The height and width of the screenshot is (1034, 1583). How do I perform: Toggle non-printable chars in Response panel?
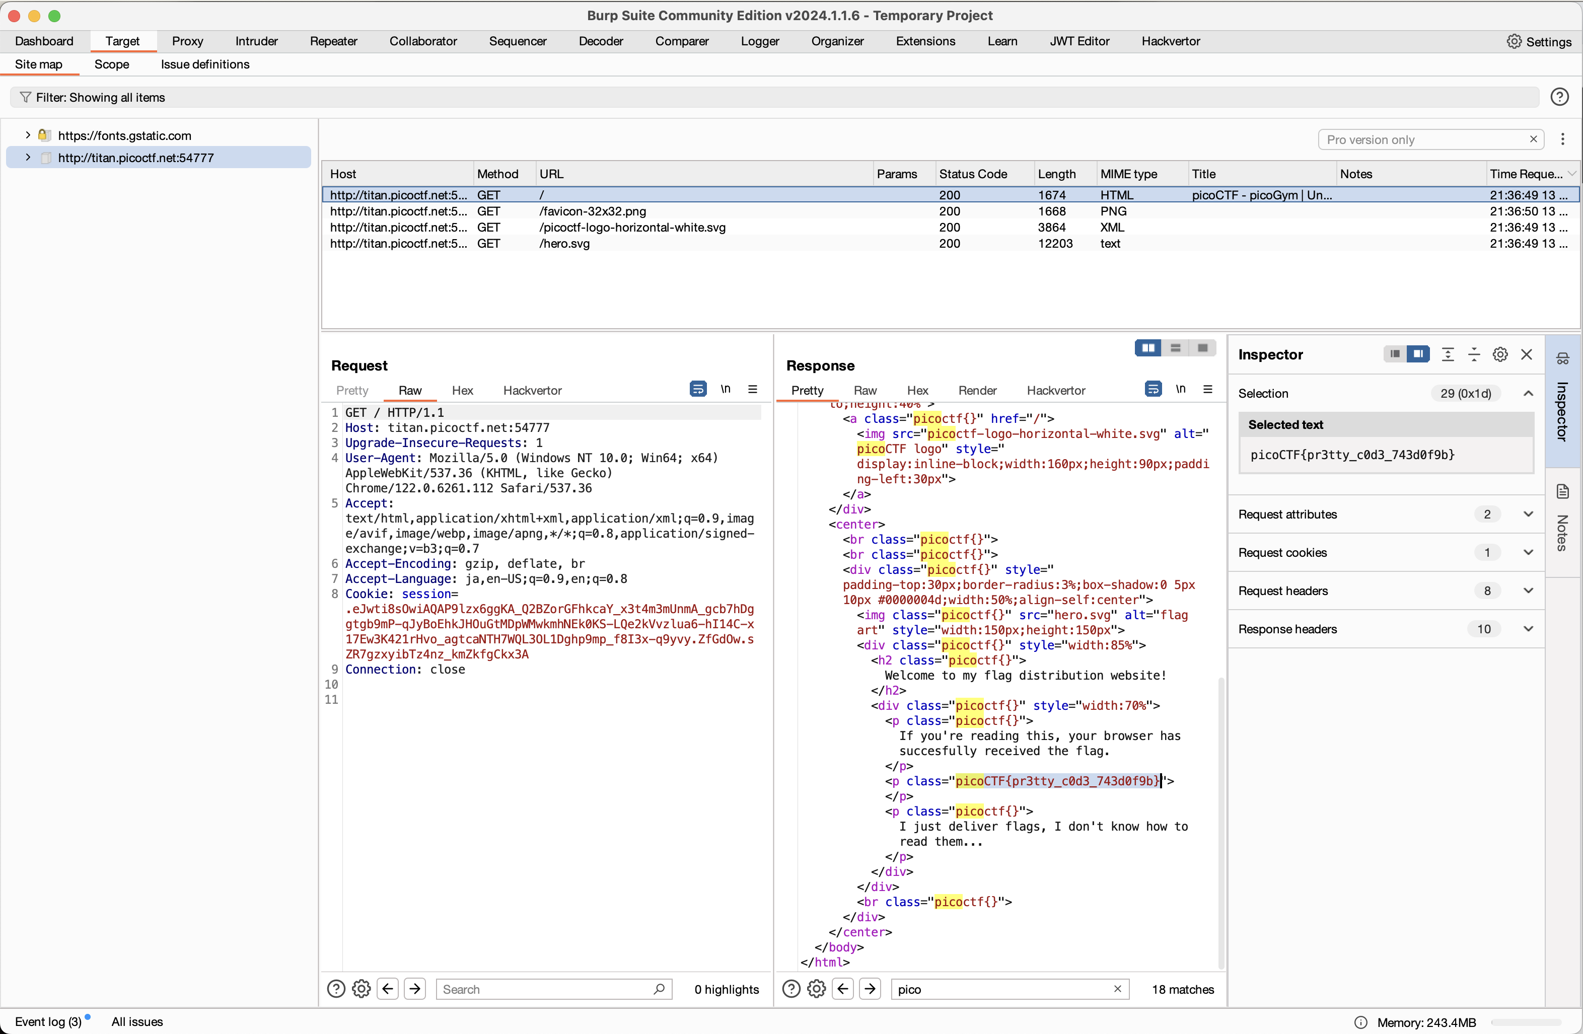pos(1180,390)
